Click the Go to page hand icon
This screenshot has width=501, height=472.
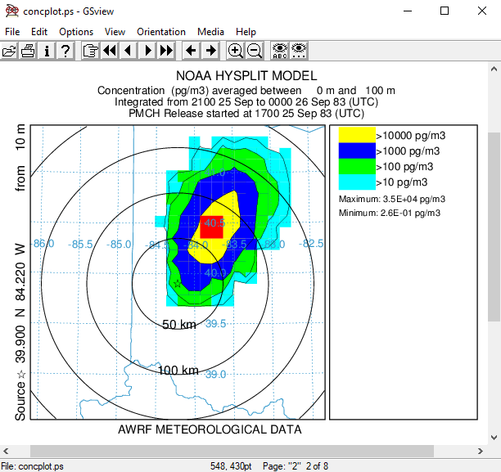pyautogui.click(x=90, y=51)
